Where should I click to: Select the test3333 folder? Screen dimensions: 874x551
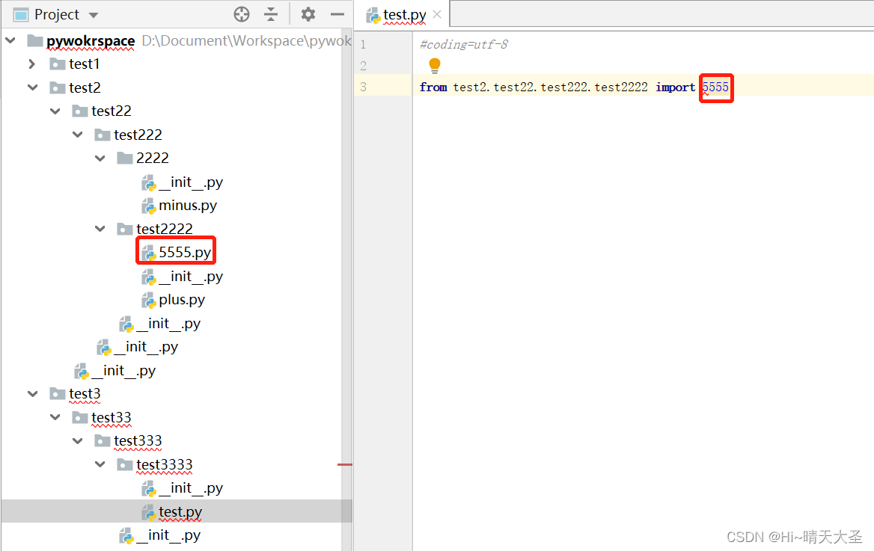(x=165, y=464)
